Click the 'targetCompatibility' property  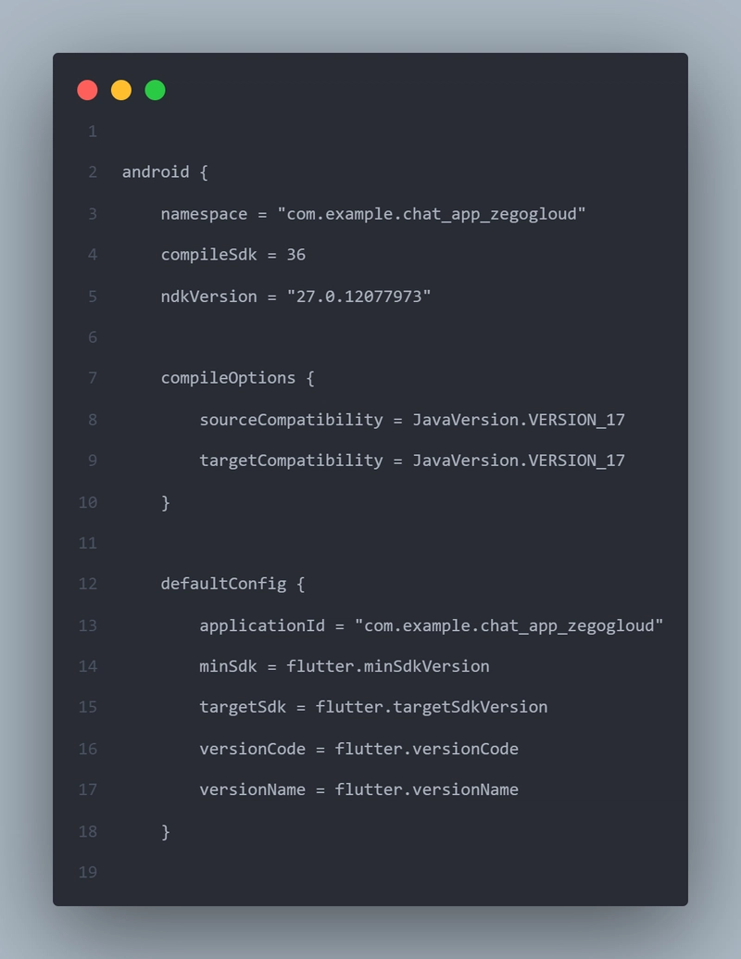pos(291,461)
